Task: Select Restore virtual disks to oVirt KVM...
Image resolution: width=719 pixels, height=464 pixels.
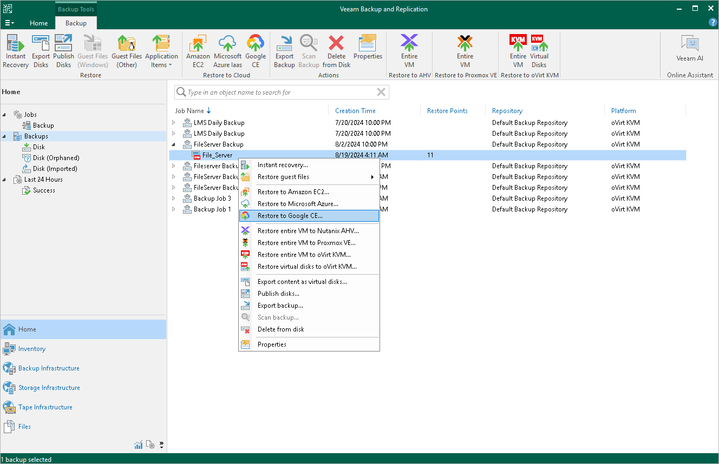Action: coord(309,267)
